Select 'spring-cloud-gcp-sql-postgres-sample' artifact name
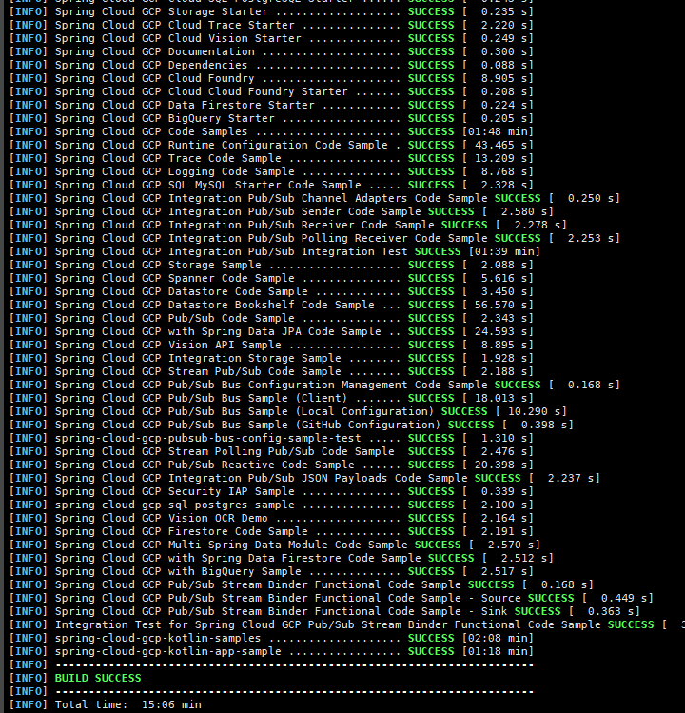The image size is (685, 713). (174, 505)
